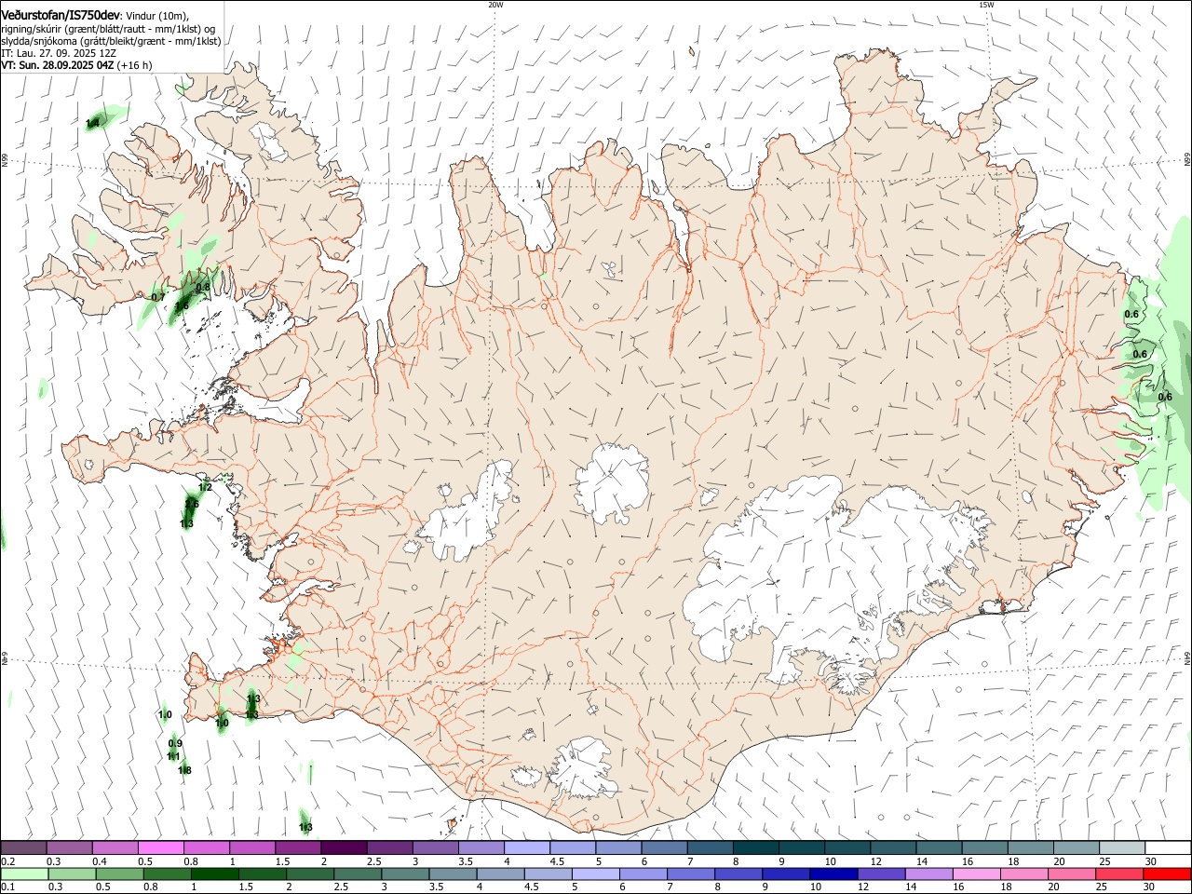Viewport: 1192px width, 894px height.
Task: Click the Mýrdalsjökull glacier near the south coast
Action: (x=583, y=769)
